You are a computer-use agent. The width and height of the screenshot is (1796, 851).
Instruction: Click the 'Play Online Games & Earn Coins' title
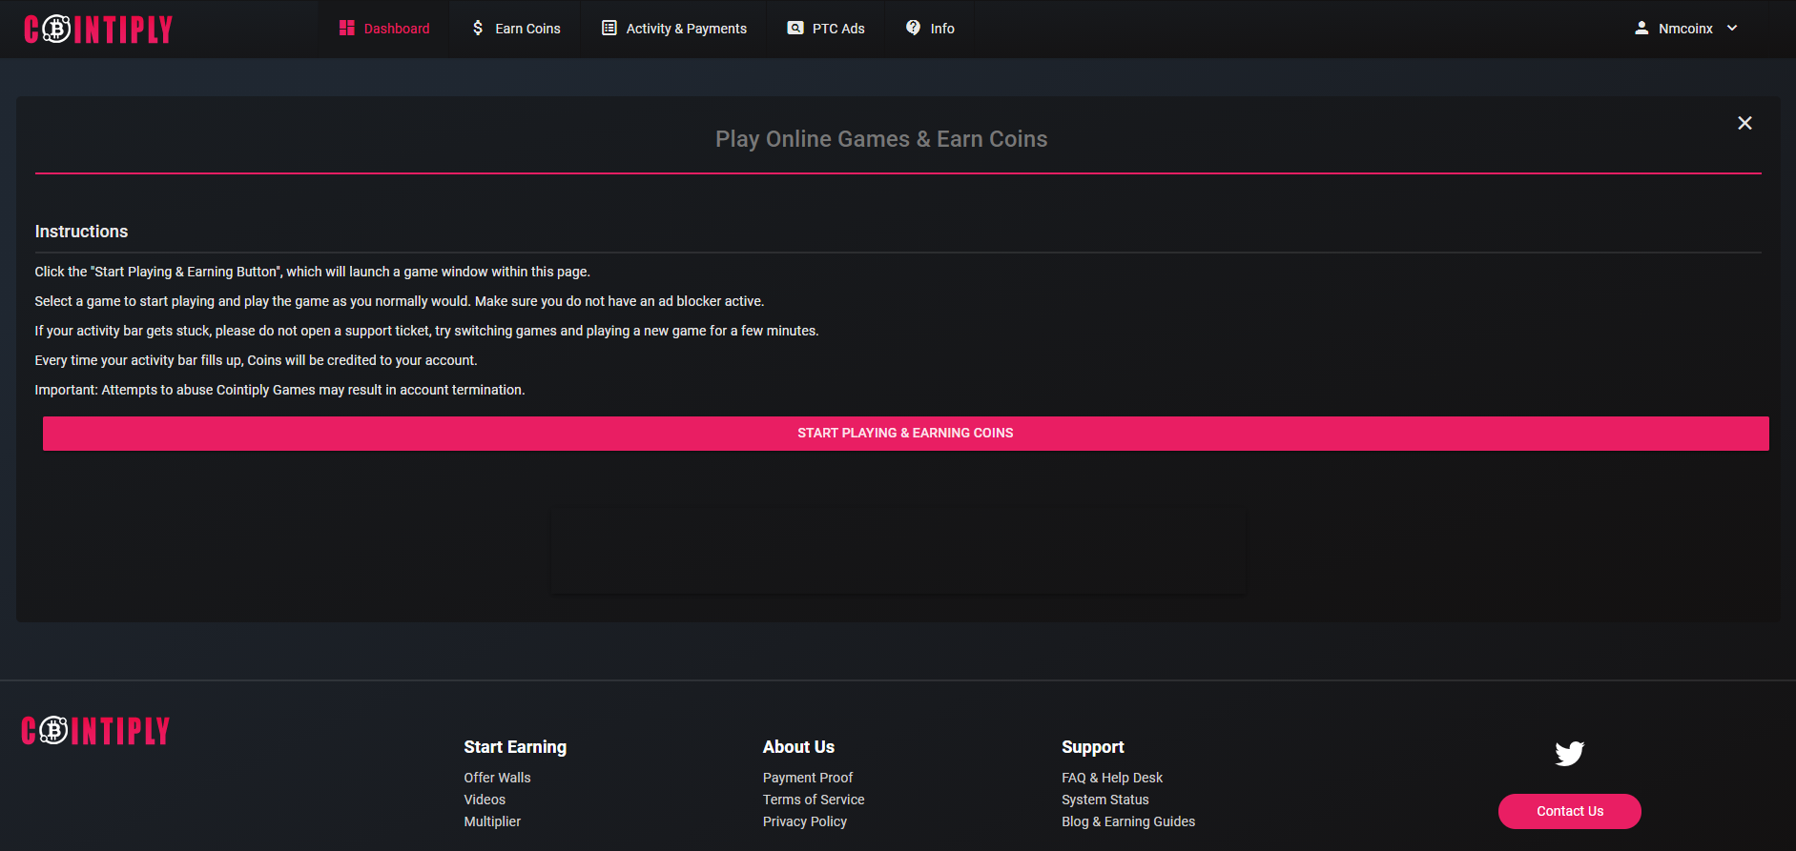pos(881,139)
